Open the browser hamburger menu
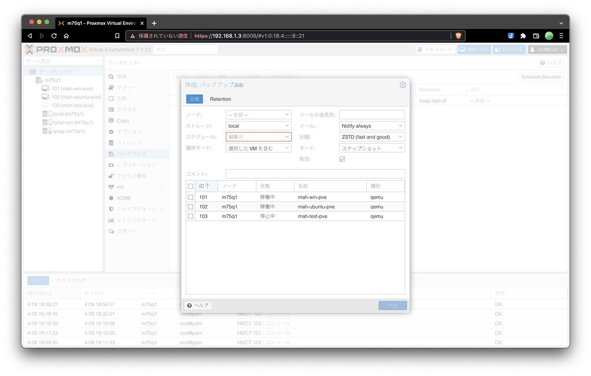This screenshot has width=591, height=376. [x=561, y=36]
